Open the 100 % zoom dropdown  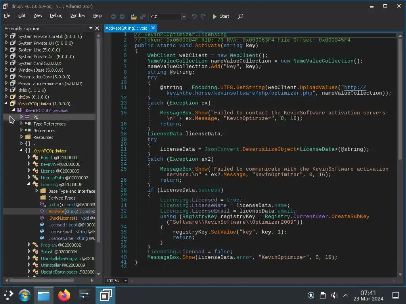pos(125,281)
